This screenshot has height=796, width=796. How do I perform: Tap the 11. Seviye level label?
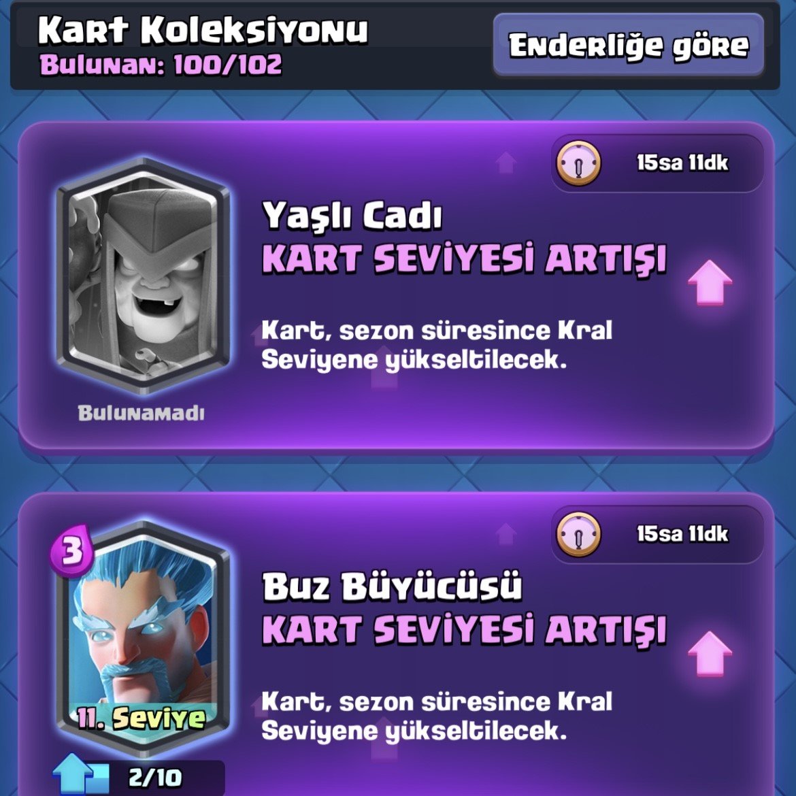141,718
